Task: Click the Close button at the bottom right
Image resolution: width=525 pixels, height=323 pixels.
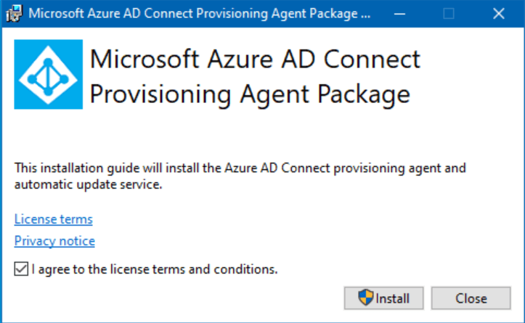Action: 471,298
